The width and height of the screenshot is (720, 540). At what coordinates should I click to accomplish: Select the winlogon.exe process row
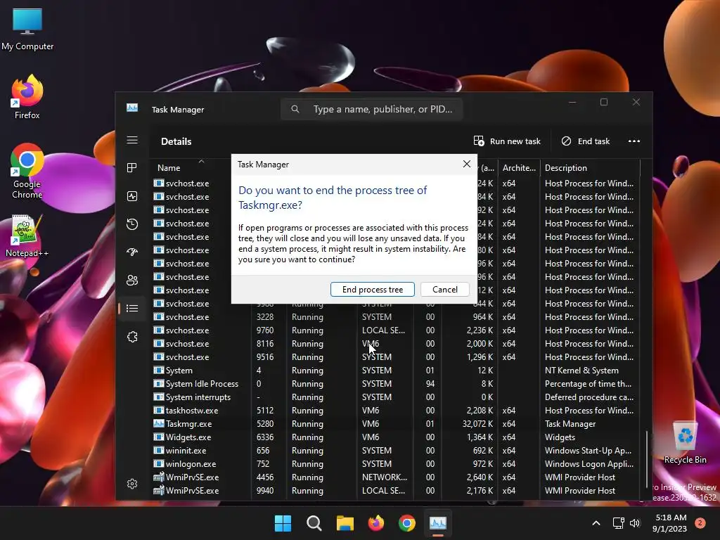(395, 463)
